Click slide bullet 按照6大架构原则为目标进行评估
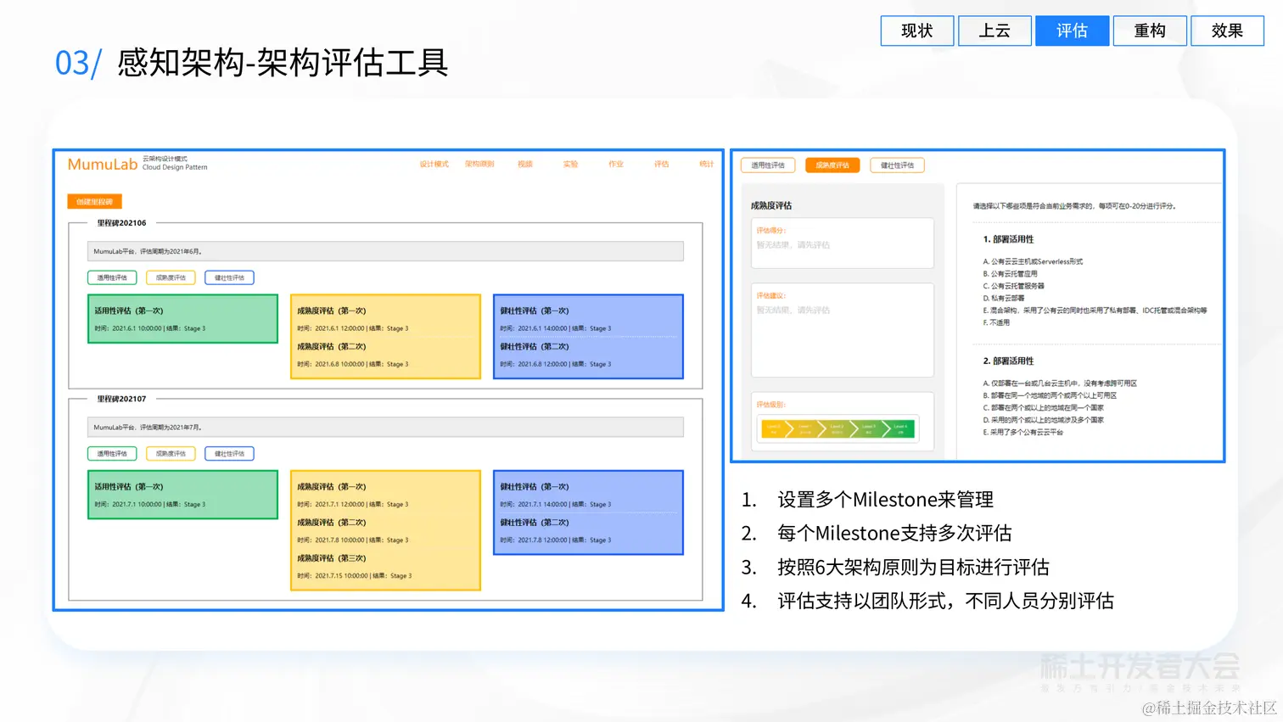 [913, 568]
